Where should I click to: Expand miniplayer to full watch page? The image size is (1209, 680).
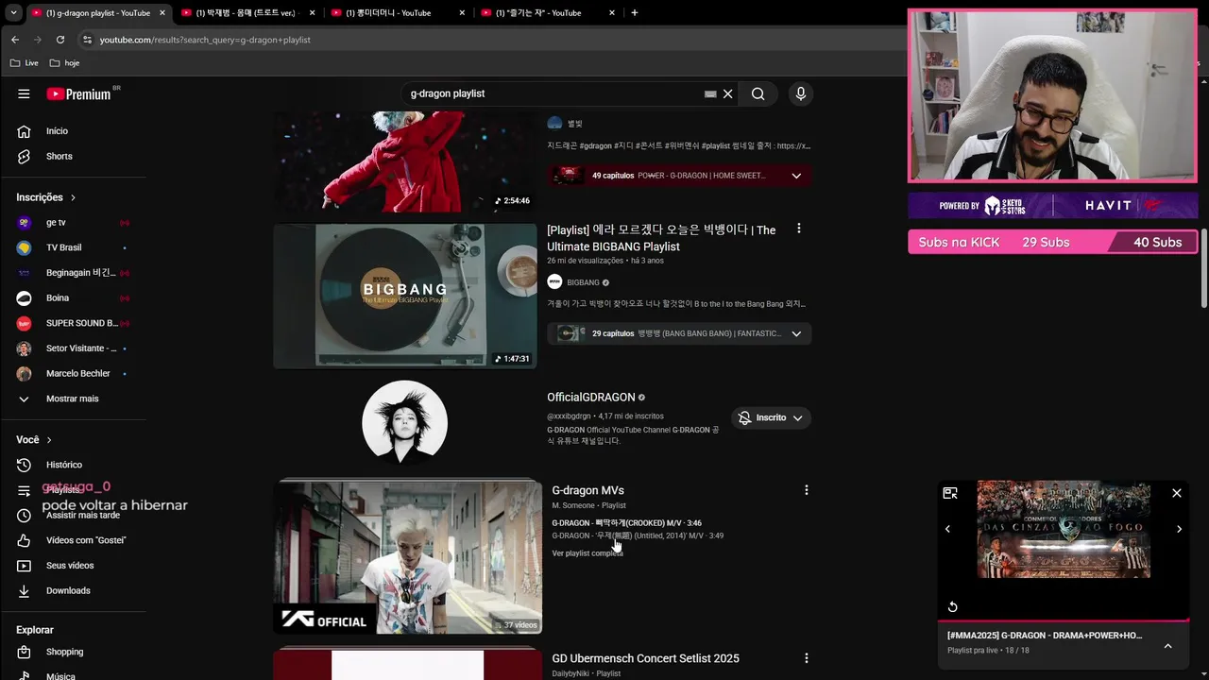coord(950,493)
